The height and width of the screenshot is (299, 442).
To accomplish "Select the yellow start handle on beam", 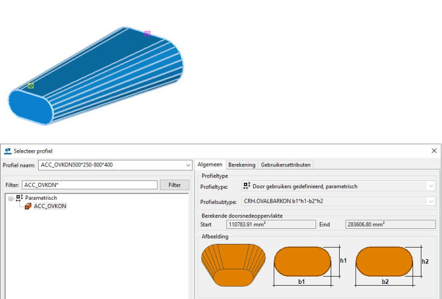I will pyautogui.click(x=31, y=85).
